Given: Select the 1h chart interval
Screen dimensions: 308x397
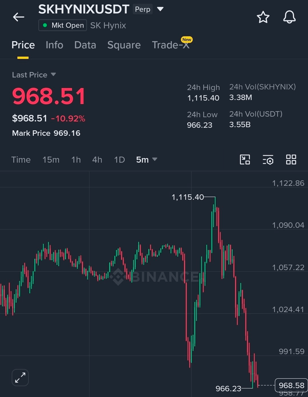Looking at the screenshot, I should point(76,159).
